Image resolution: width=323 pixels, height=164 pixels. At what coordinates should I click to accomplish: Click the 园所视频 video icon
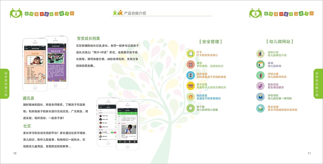click(191, 75)
